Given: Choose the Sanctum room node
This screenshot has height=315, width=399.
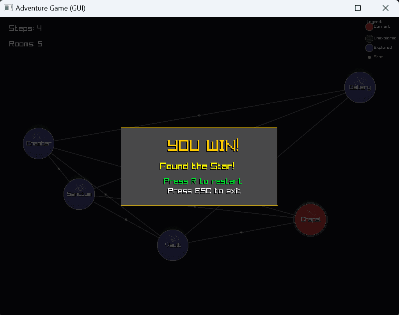Looking at the screenshot, I should 79,194.
